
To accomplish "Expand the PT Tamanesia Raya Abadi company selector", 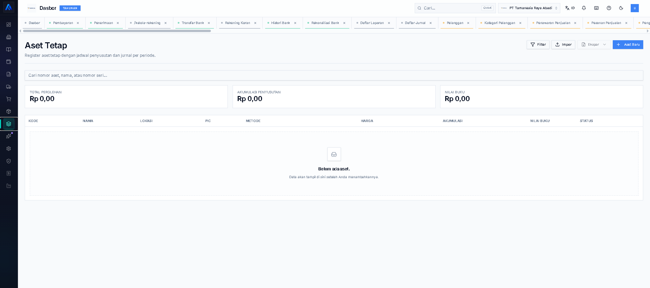I will 529,8.
